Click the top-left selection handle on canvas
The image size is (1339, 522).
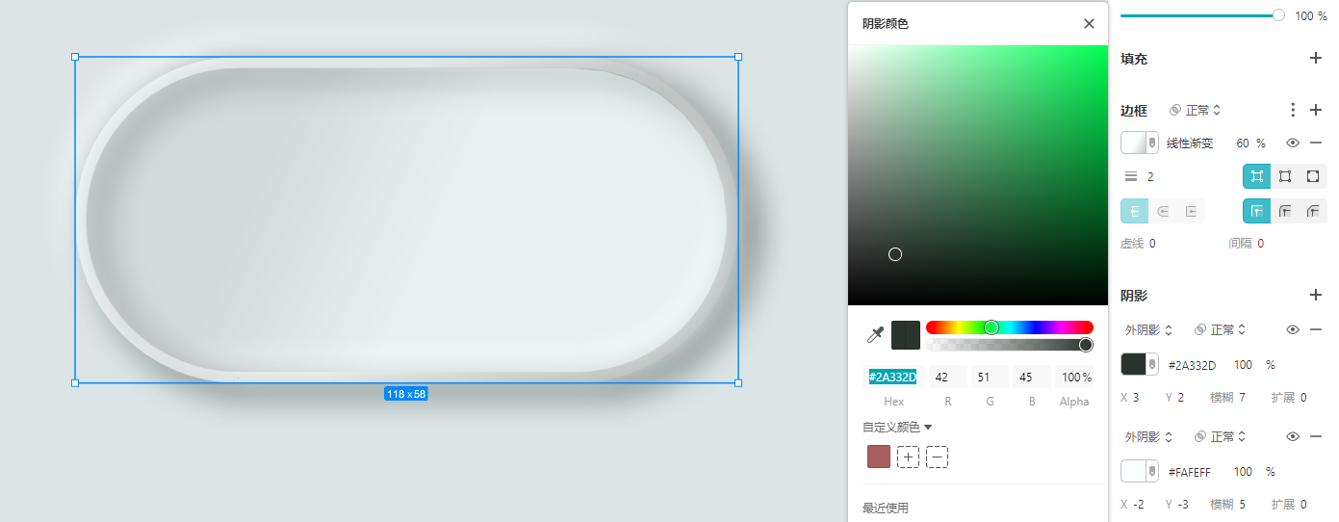pyautogui.click(x=75, y=57)
